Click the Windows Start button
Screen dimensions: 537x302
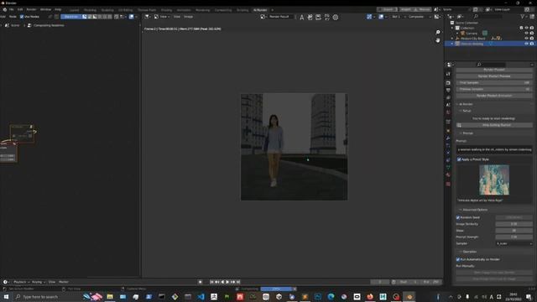click(6, 296)
